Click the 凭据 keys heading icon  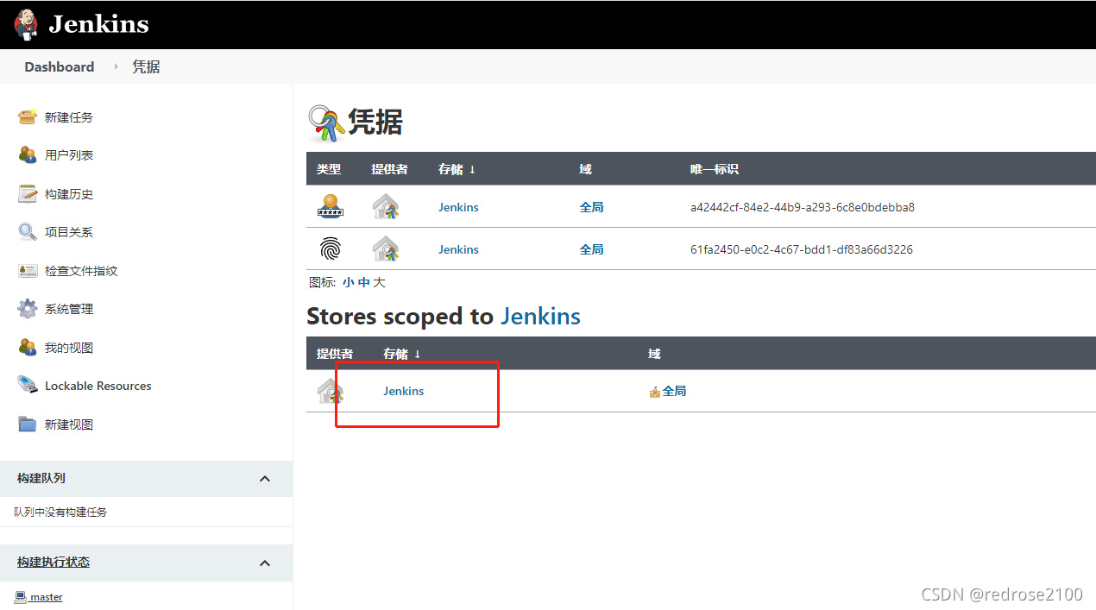[326, 123]
